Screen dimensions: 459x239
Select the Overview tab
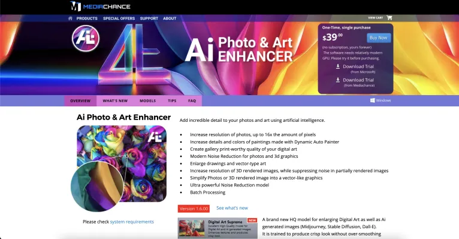[80, 100]
